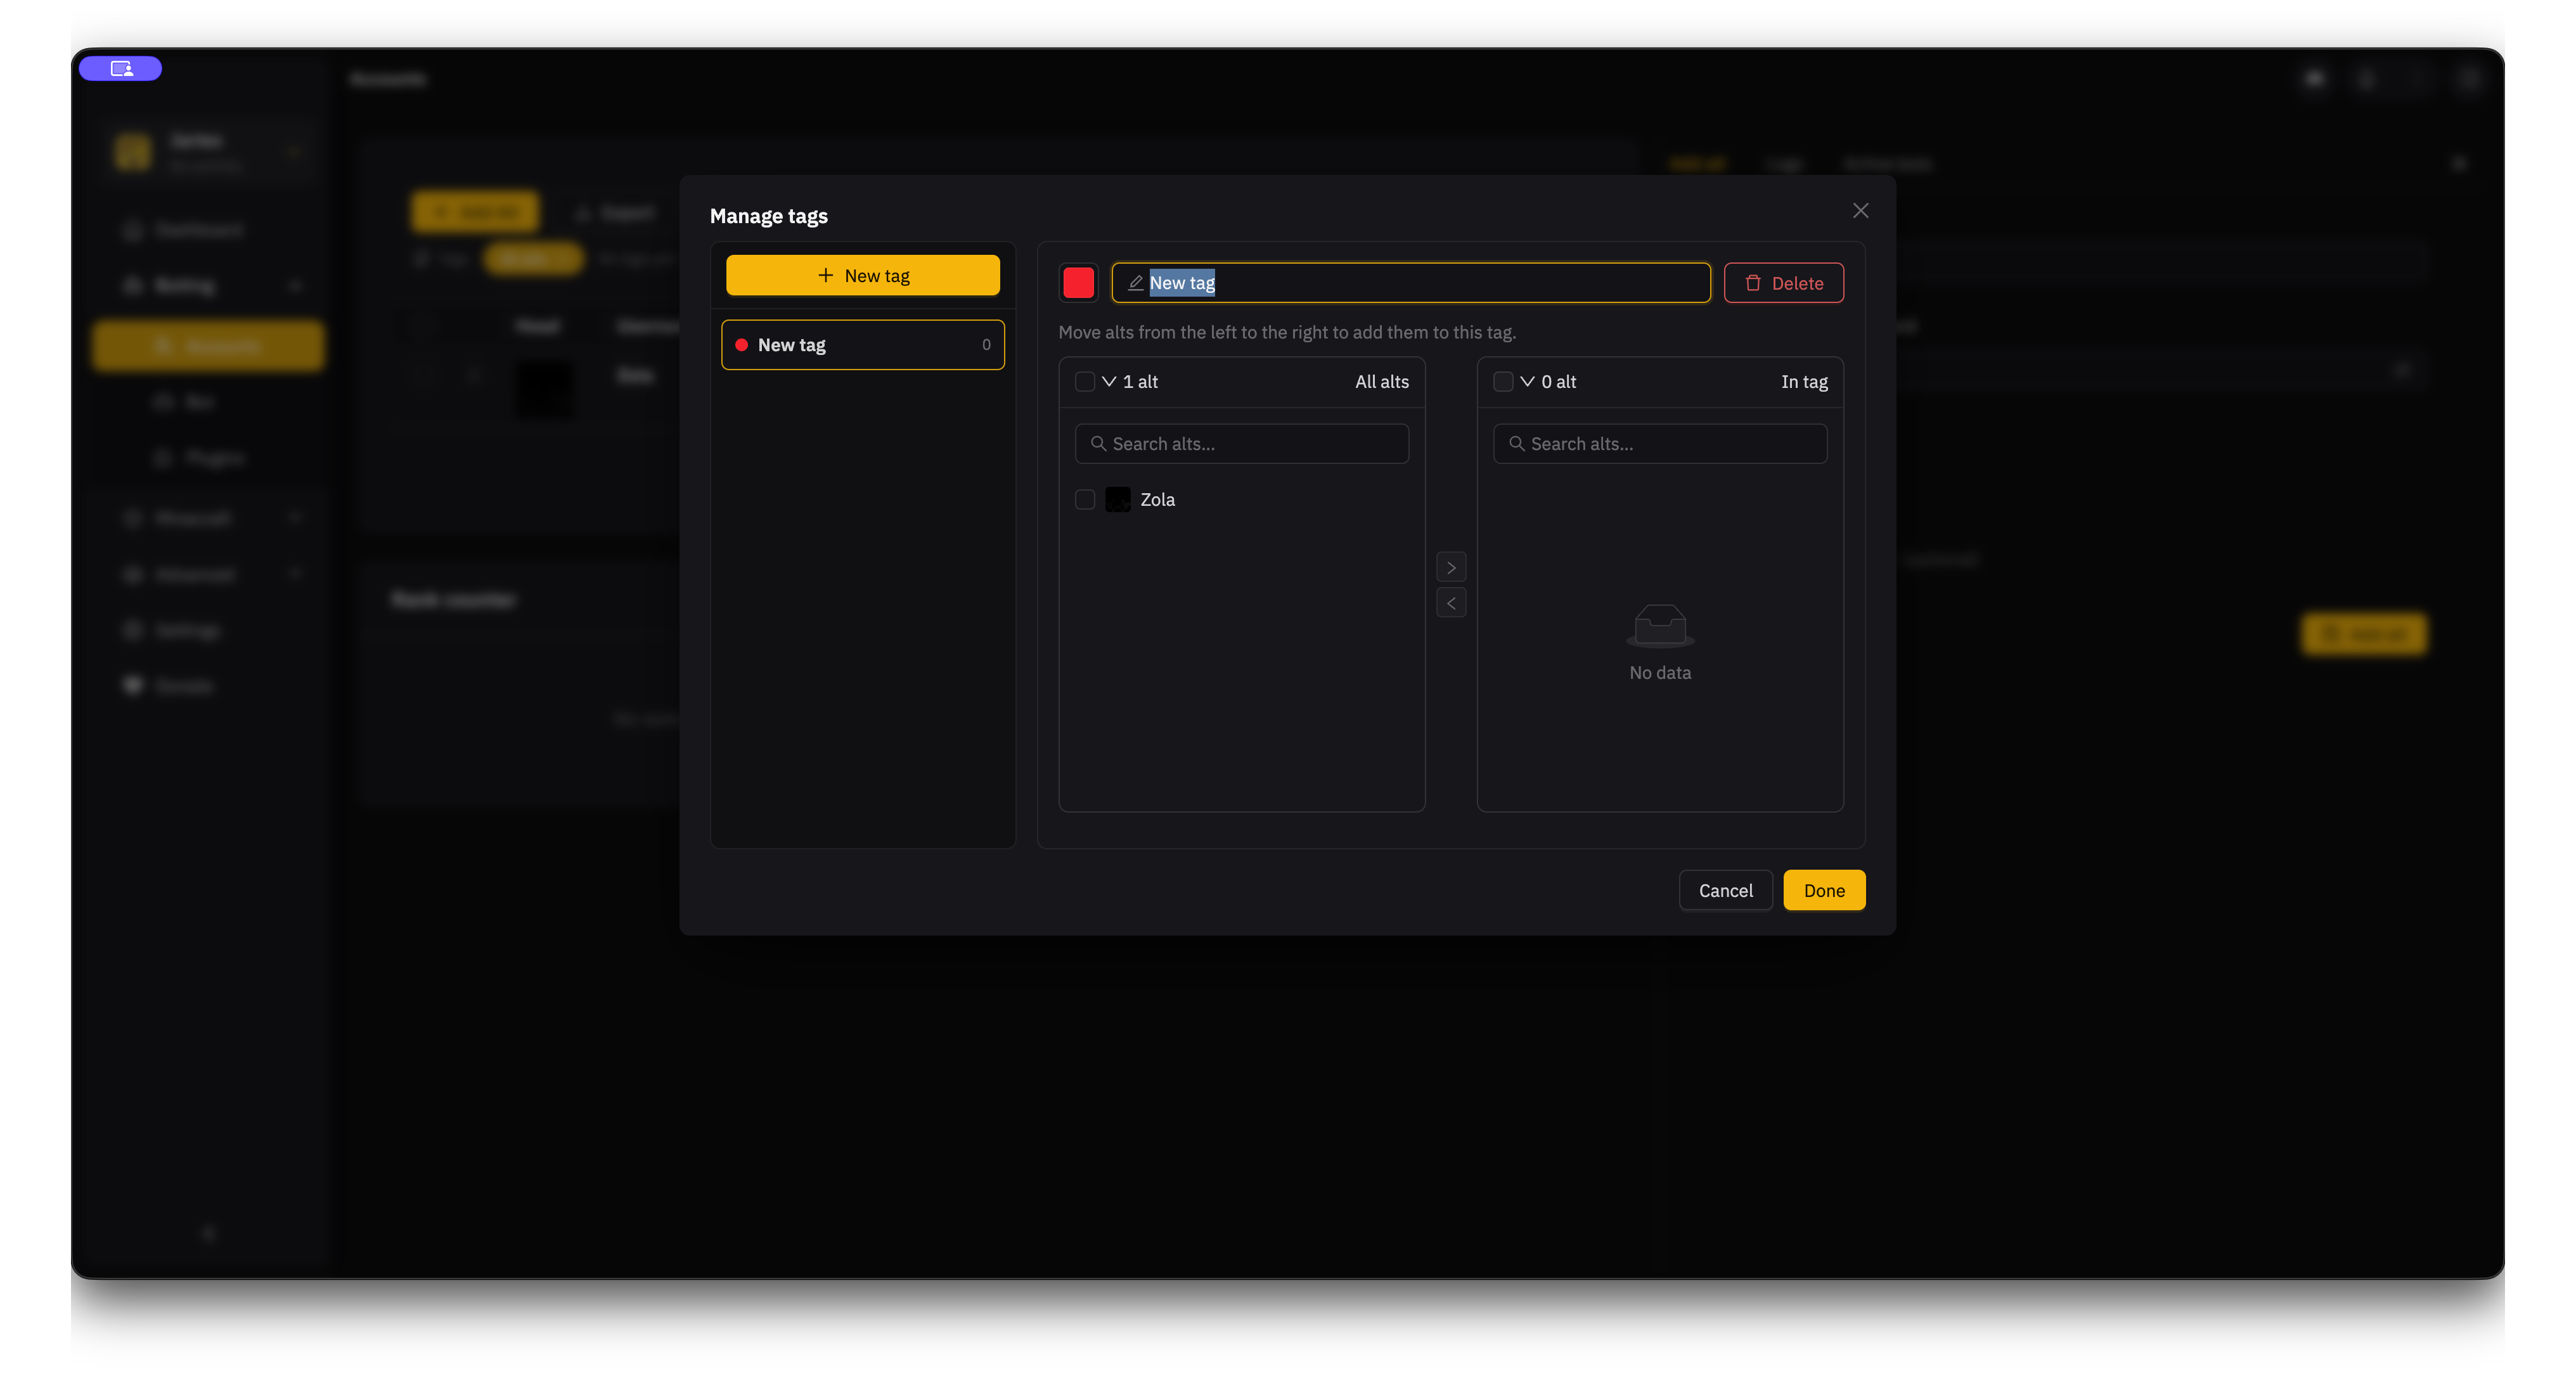Move selected alts left with arrow button
2576x1373 pixels.
click(1451, 603)
